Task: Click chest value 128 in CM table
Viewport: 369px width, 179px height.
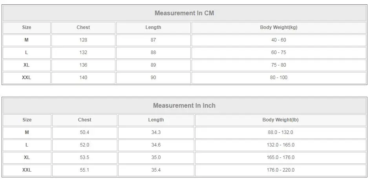Action: point(83,40)
